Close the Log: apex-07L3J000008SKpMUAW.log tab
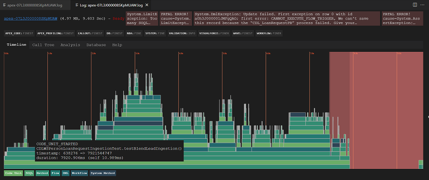 pos(147,5)
